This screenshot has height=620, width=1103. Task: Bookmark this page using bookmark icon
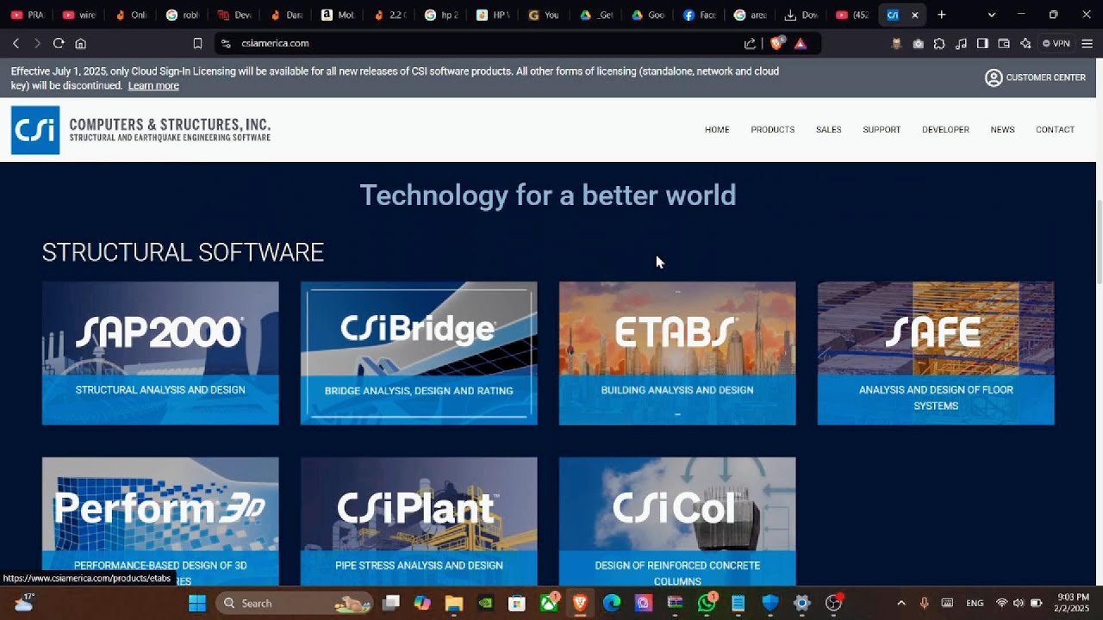[197, 43]
